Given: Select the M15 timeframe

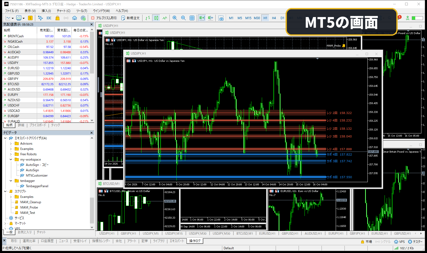Looking at the screenshot, I should 248,18.
